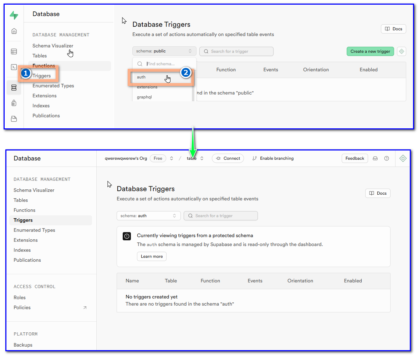Screen dimensions: 418x358
Task: Open Roles under Access Control
Action: coord(20,297)
